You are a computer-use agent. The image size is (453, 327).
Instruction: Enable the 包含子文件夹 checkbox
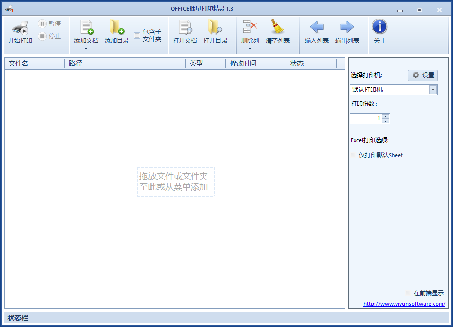coord(137,36)
